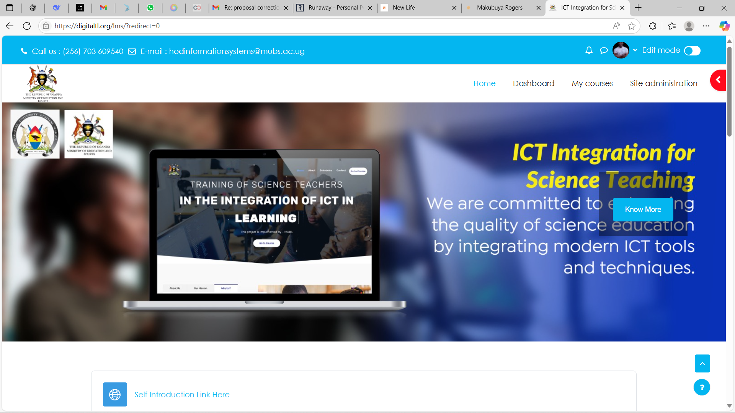This screenshot has width=735, height=413.
Task: Open the My courses menu item
Action: pos(592,83)
